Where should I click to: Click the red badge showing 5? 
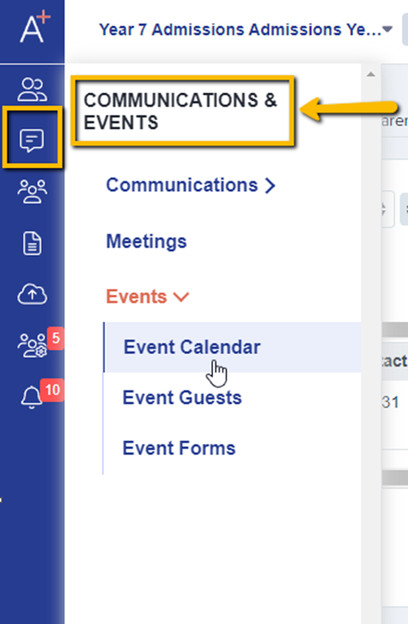[x=56, y=338]
